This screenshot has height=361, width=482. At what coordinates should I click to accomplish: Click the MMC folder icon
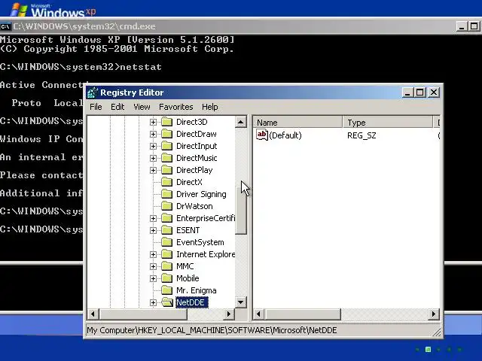(x=167, y=266)
